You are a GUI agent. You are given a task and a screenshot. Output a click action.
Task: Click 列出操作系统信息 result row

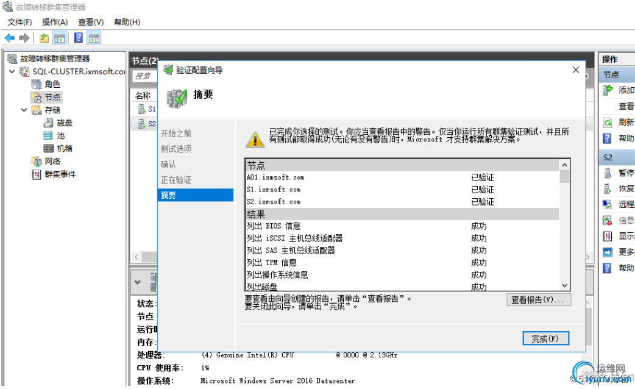pyautogui.click(x=402, y=274)
